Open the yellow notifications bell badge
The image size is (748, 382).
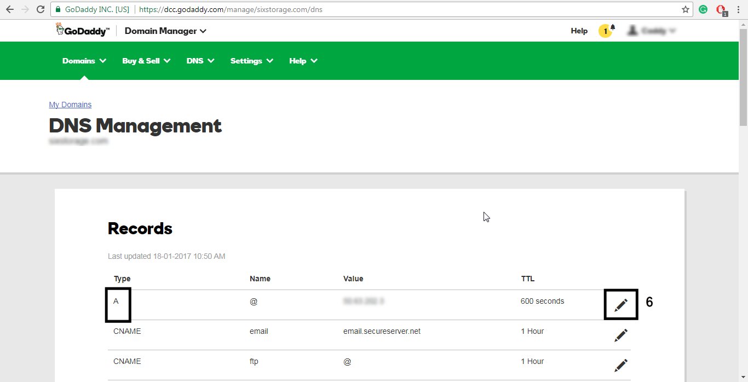(x=606, y=31)
